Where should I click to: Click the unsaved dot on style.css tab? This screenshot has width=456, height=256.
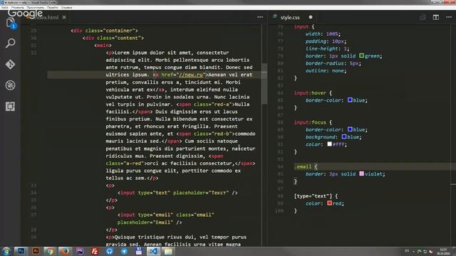pyautogui.click(x=311, y=17)
